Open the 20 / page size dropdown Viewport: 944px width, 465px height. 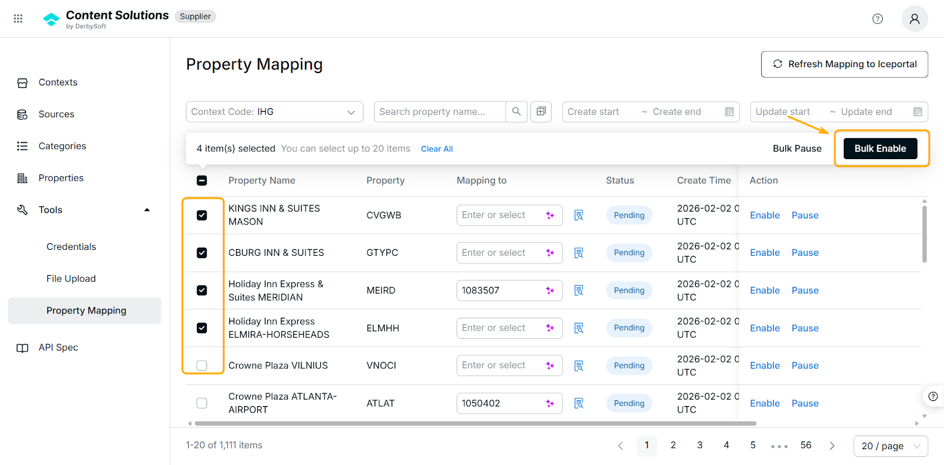(890, 446)
